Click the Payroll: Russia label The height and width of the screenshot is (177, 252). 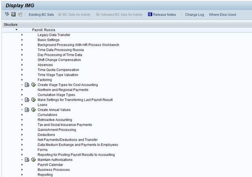point(44,30)
